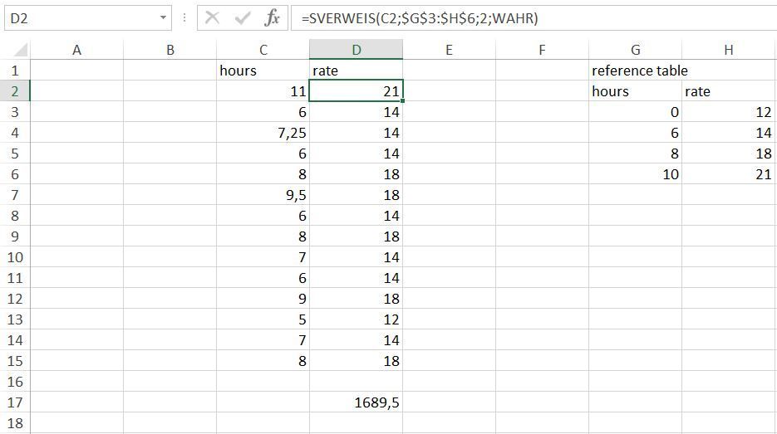The width and height of the screenshot is (777, 434).
Task: Click into the SVERWEIS formula bar text
Action: pyautogui.click(x=419, y=18)
